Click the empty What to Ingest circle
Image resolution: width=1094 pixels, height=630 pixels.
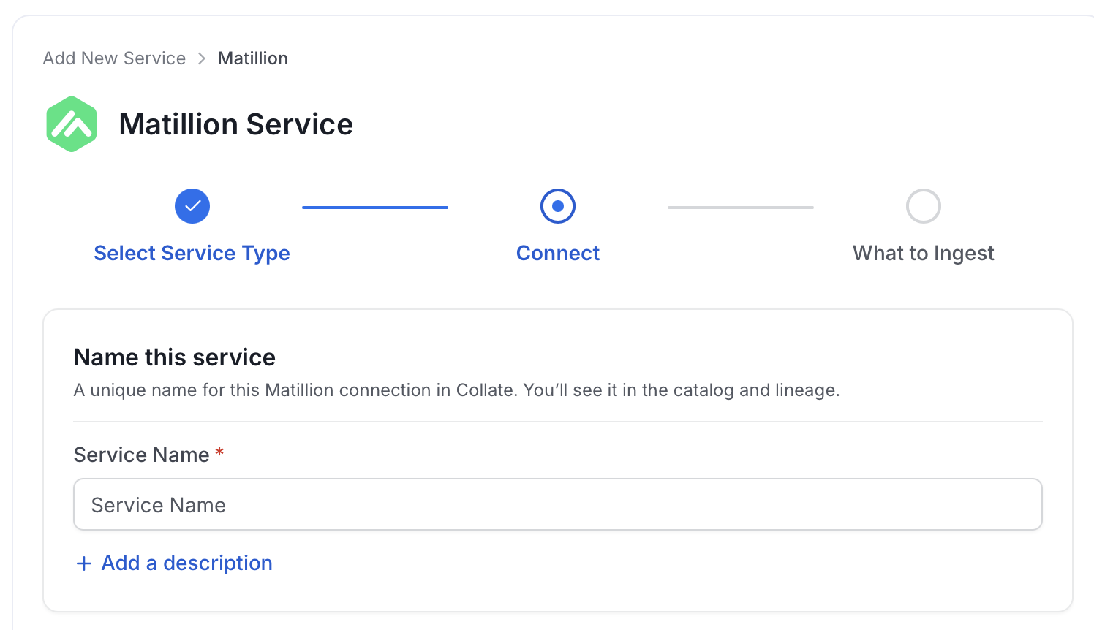click(x=924, y=206)
